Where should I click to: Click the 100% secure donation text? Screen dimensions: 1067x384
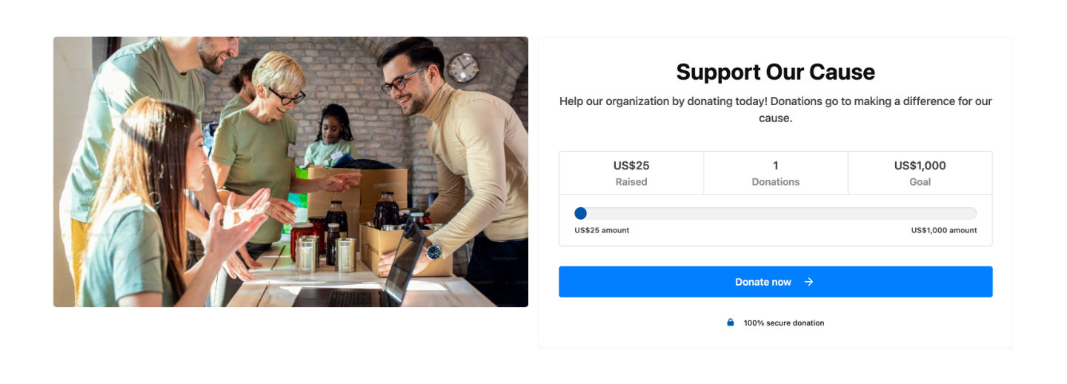(x=784, y=323)
